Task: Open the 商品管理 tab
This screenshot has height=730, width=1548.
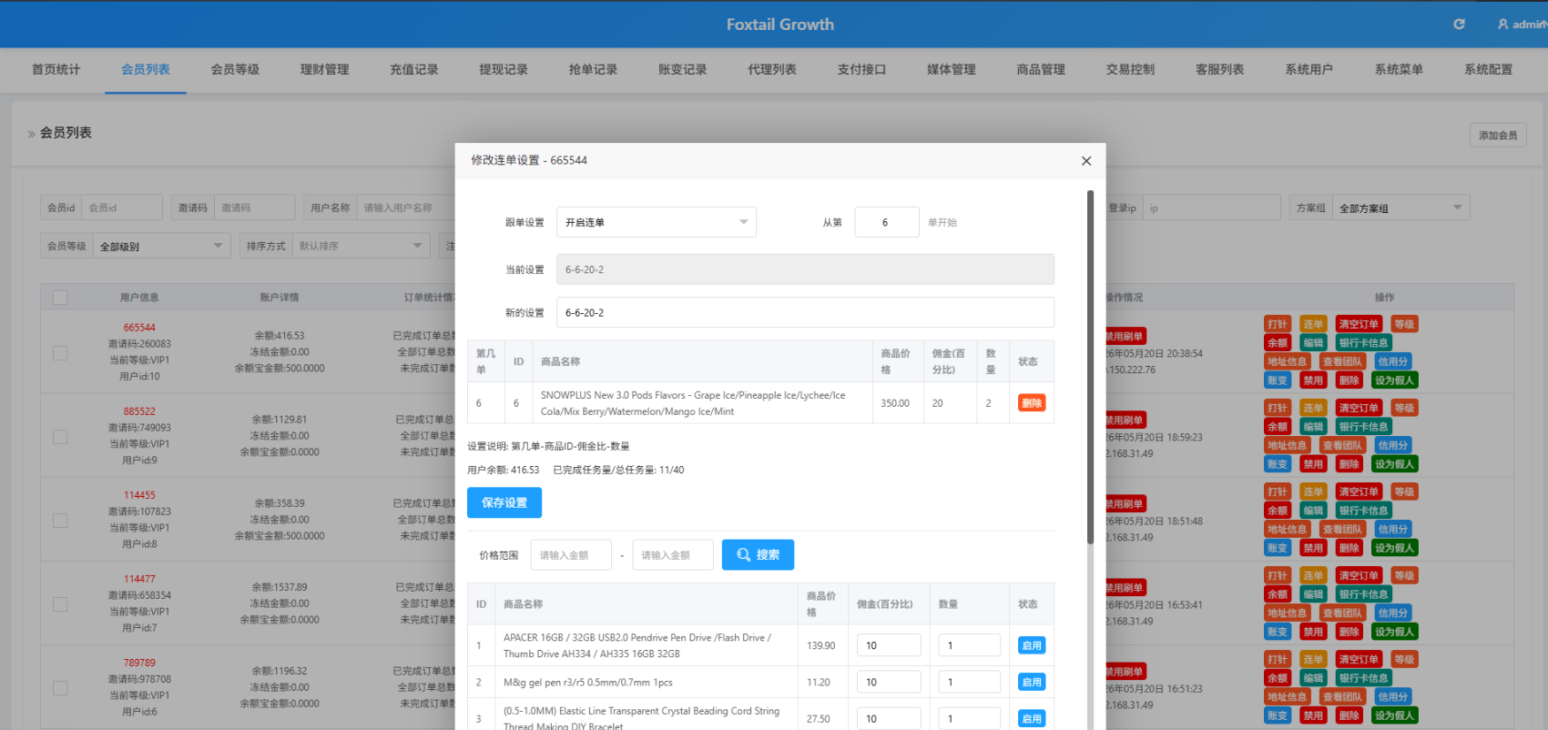Action: click(x=1041, y=70)
